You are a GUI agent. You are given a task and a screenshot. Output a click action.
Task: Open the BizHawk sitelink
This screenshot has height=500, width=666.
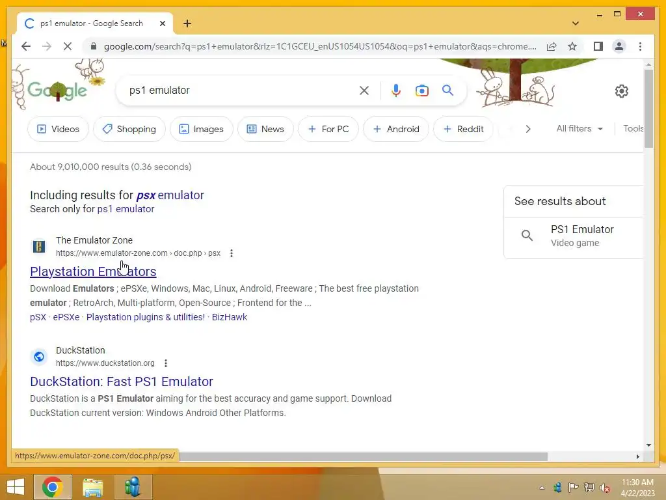point(230,317)
